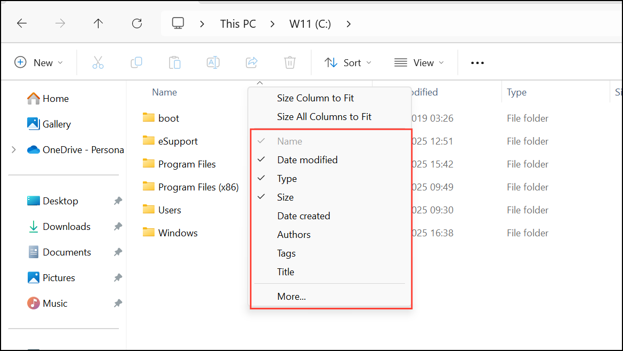Image resolution: width=623 pixels, height=351 pixels.
Task: Pin to the Downloads sidebar entry
Action: point(117,226)
